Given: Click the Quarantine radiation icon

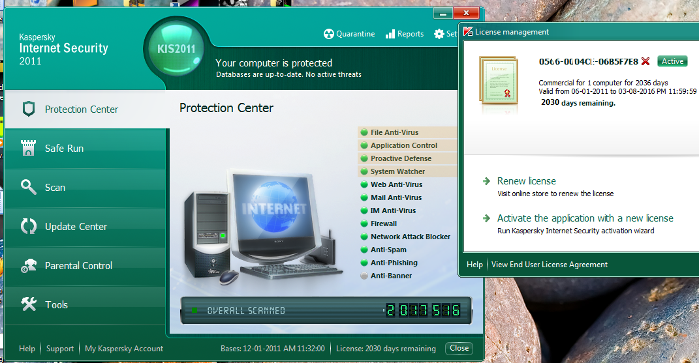Looking at the screenshot, I should (328, 34).
